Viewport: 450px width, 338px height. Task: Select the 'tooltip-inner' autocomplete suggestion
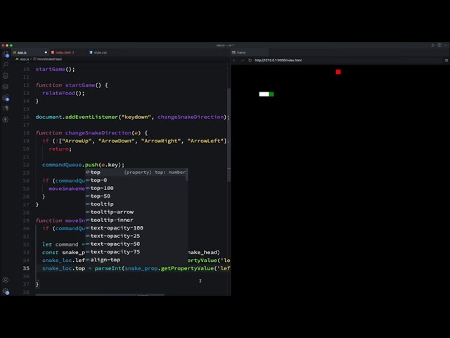point(136,220)
